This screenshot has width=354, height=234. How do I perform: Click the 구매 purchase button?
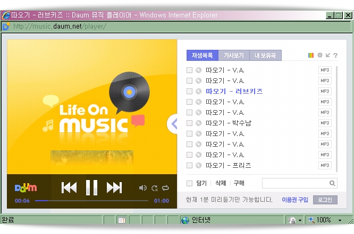point(239,183)
